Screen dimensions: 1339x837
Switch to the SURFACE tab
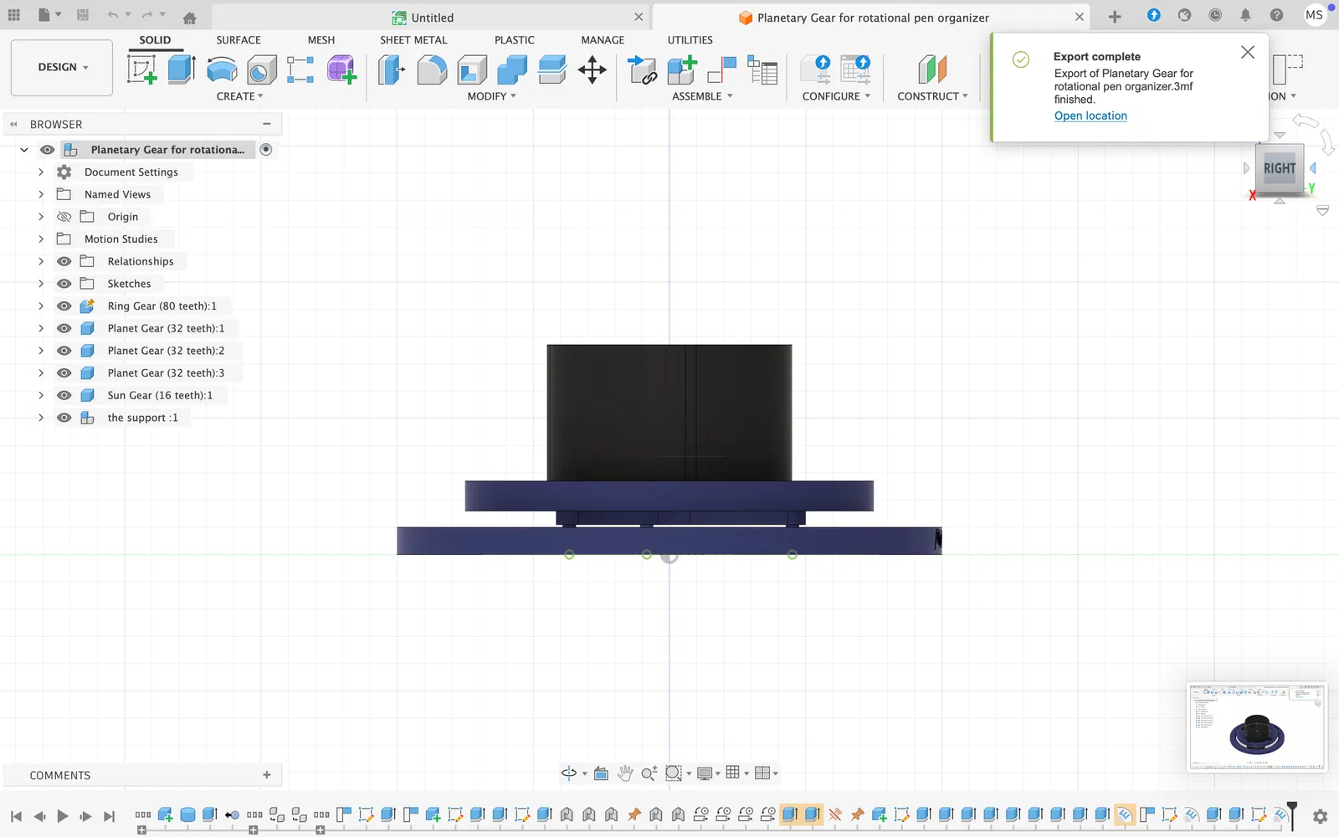tap(239, 40)
